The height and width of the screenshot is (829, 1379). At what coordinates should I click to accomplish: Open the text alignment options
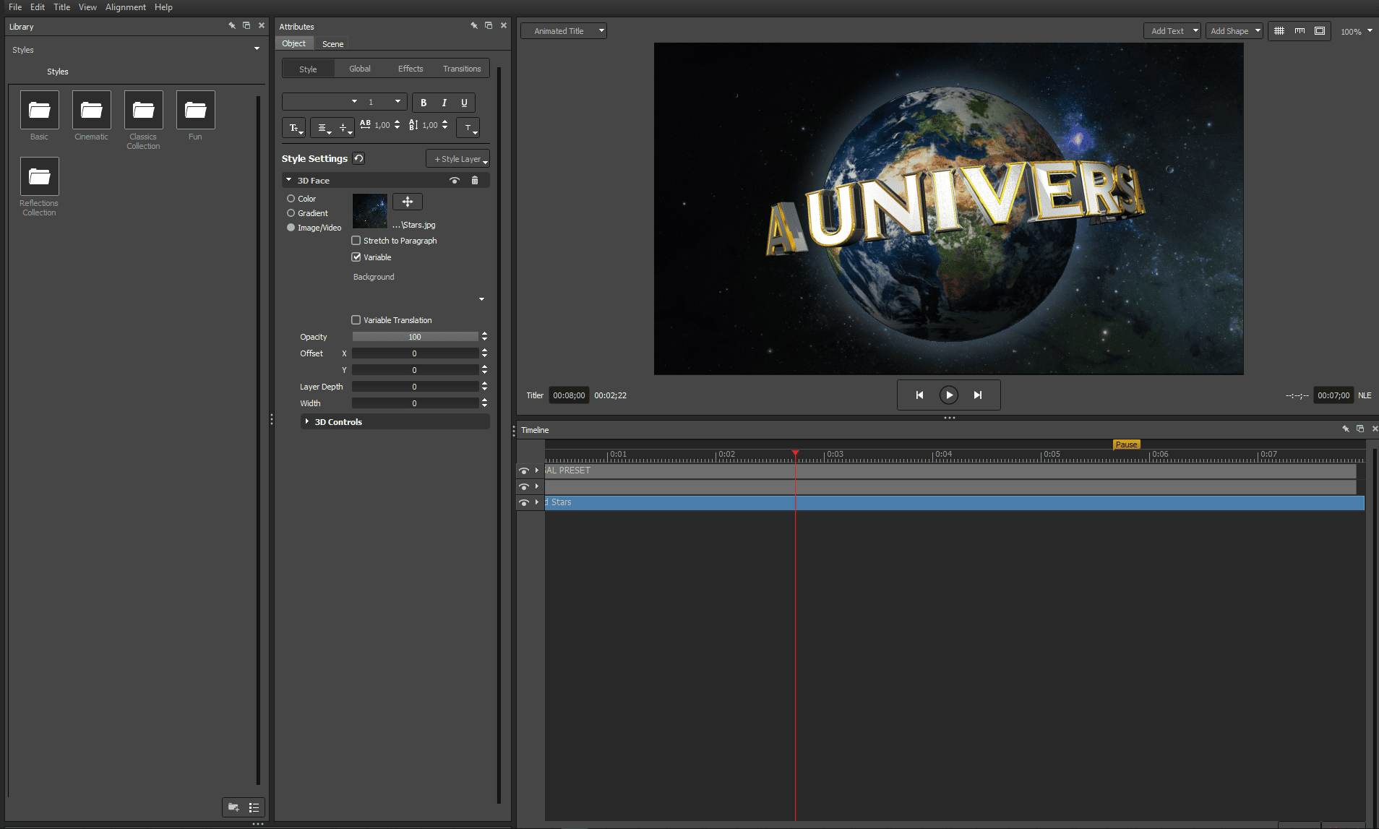point(323,128)
